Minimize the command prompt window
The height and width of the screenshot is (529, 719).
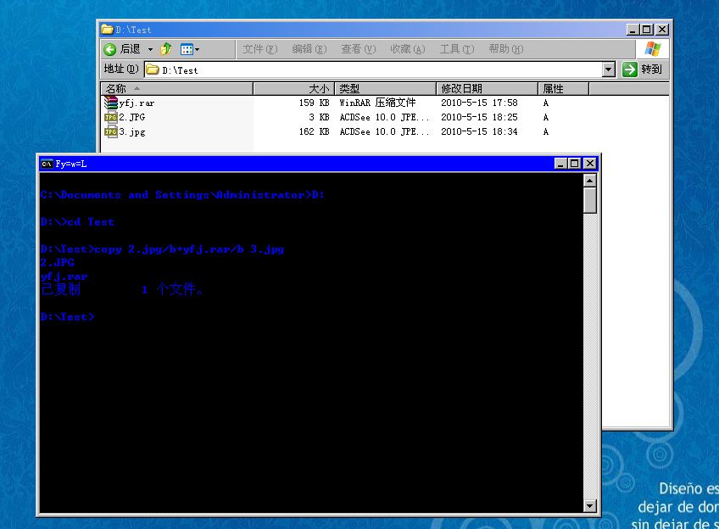coord(560,163)
